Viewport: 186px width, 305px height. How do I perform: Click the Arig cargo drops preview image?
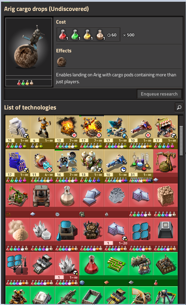click(29, 47)
